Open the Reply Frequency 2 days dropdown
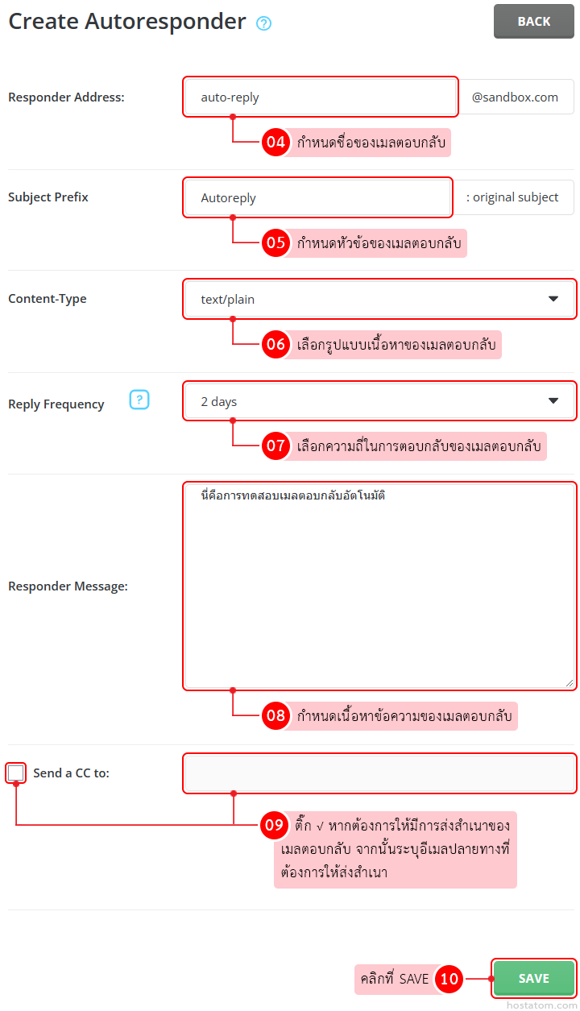Screen dimensions: 580x1011 coord(379,401)
